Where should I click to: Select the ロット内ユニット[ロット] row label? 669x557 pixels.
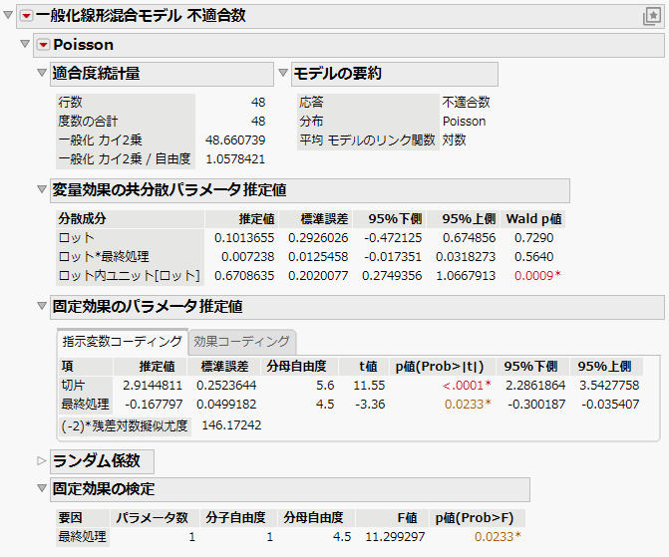tap(129, 276)
